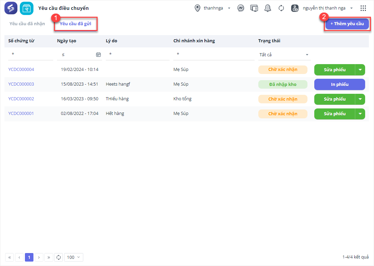Click the display screens icon in header
The height and width of the screenshot is (266, 374).
[x=254, y=8]
